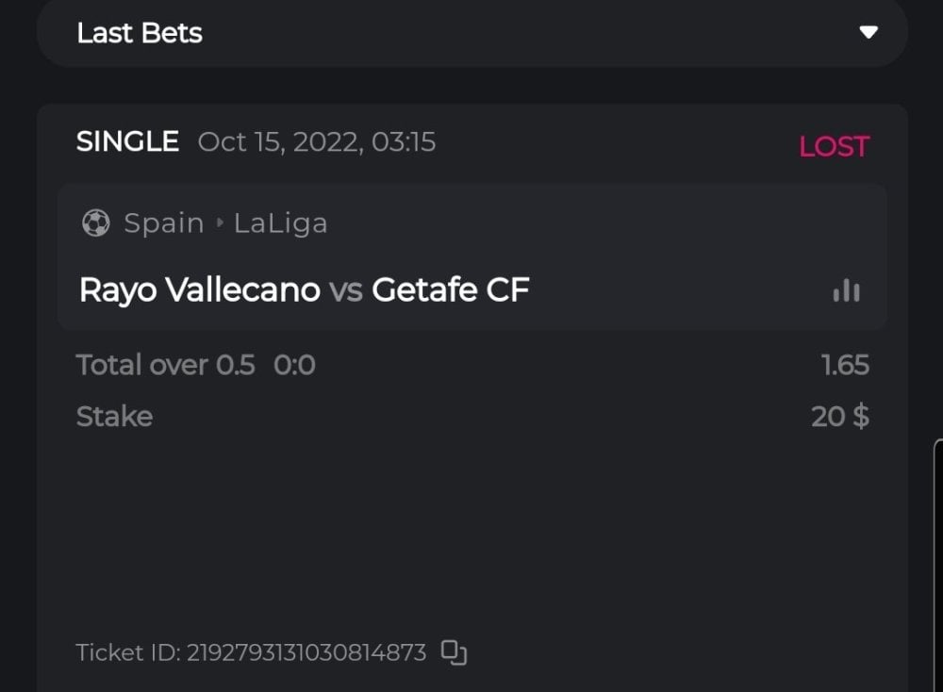Click the Last Bets header label
Screen dimensions: 943x692
(x=140, y=33)
